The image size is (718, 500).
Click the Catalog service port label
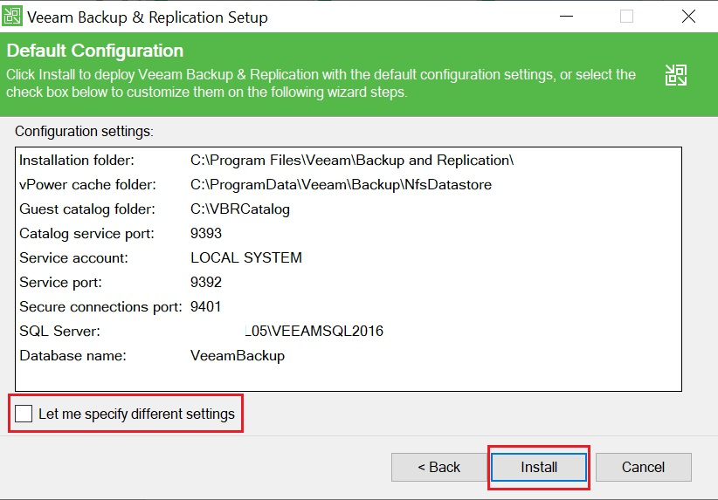(x=86, y=233)
